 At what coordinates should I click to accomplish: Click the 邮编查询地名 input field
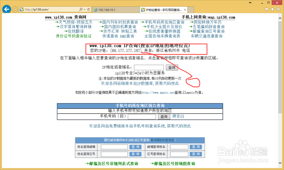click(x=179, y=147)
